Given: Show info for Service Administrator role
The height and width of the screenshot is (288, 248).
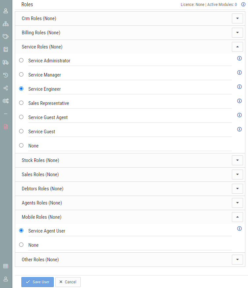Looking at the screenshot, I should (239, 58).
